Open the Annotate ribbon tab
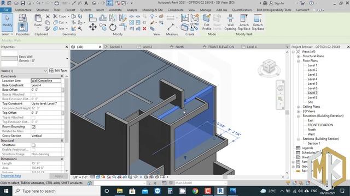Image resolution: width=350 pixels, height=196 pixels. click(115, 10)
